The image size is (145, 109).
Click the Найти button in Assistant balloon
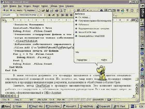tap(104, 60)
